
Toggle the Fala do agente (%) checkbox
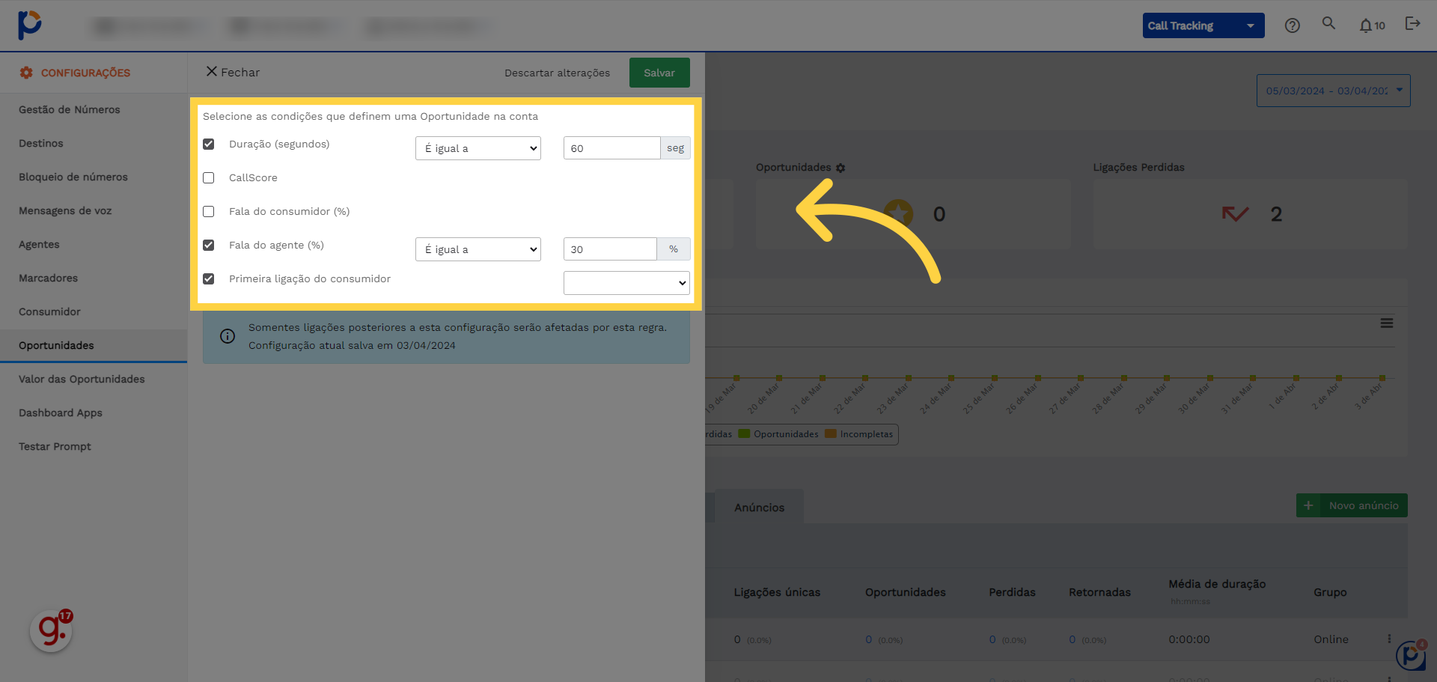(209, 245)
